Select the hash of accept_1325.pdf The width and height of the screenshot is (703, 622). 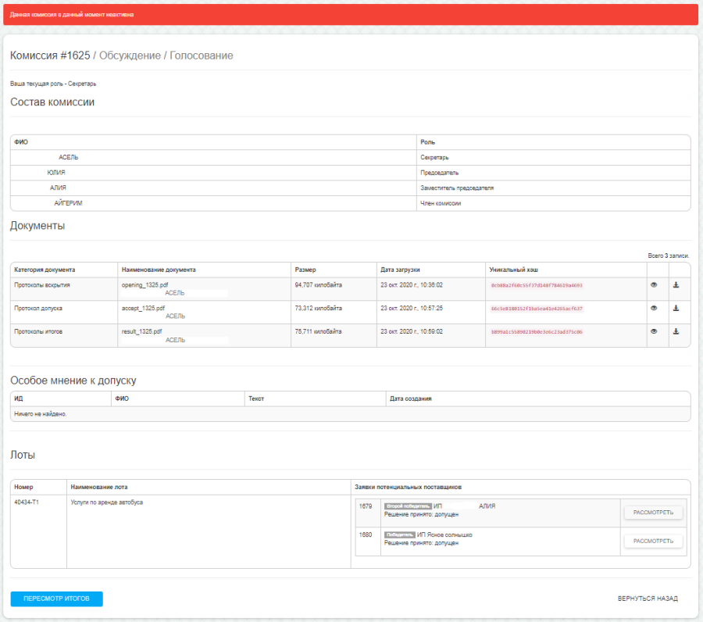click(536, 309)
